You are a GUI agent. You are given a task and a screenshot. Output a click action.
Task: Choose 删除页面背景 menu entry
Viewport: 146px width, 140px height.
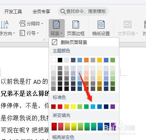84,42
